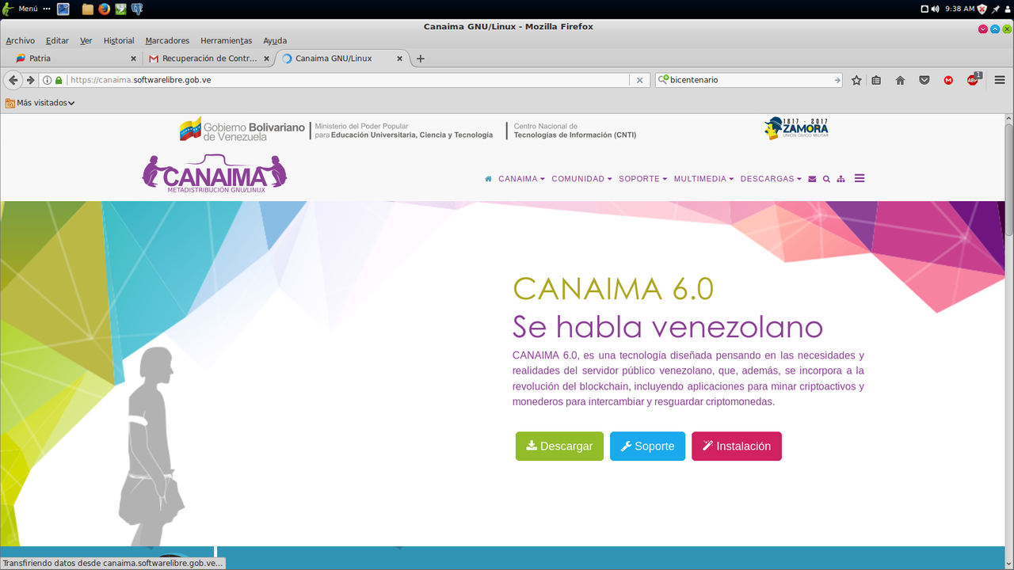This screenshot has width=1014, height=570.
Task: Go to the Firefox home page
Action: tap(900, 80)
